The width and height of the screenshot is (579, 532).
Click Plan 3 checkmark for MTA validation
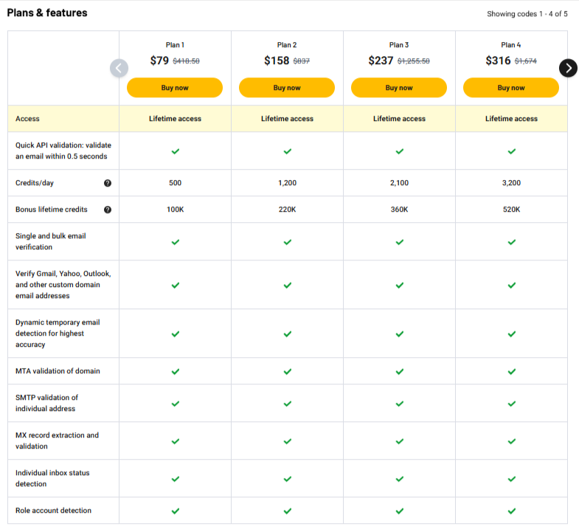400,371
